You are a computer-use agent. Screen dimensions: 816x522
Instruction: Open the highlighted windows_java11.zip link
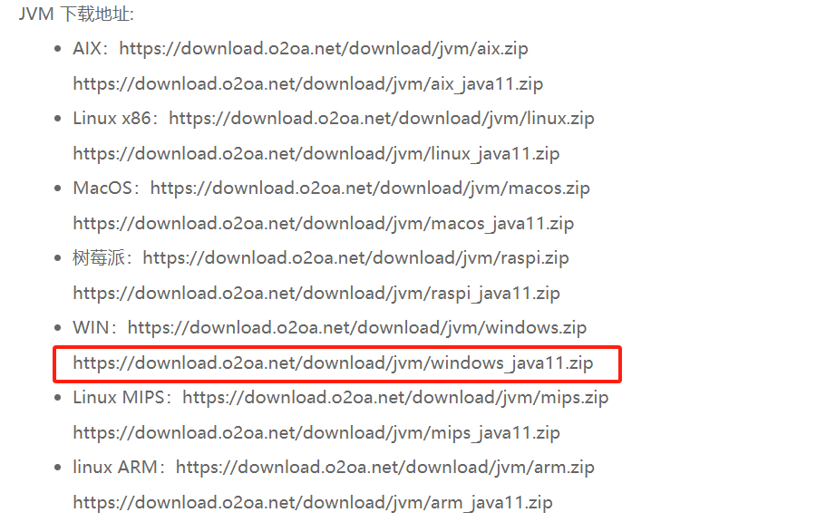pos(333,363)
